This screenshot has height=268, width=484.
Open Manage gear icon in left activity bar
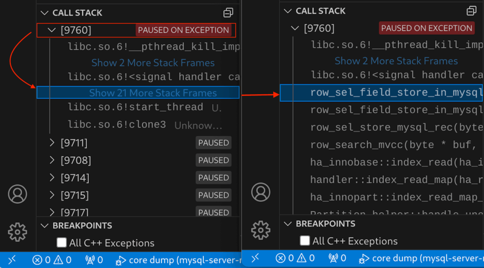[17, 232]
